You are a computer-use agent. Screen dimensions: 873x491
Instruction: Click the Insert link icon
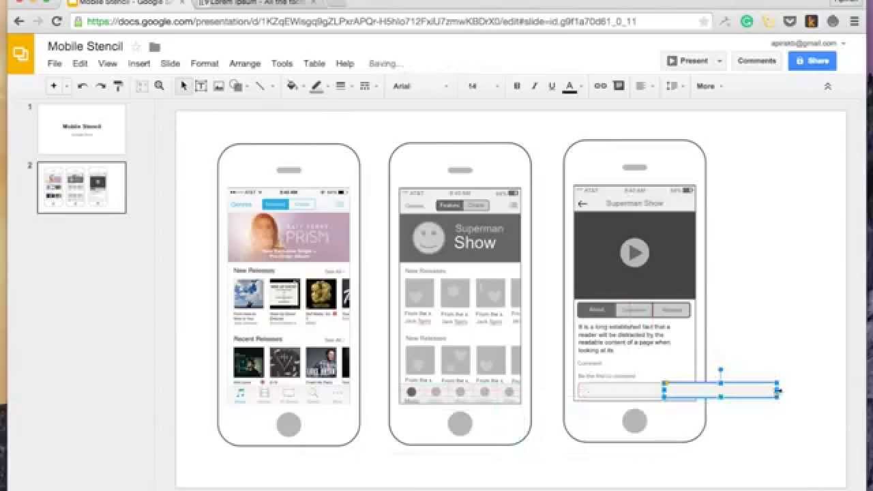pos(600,86)
